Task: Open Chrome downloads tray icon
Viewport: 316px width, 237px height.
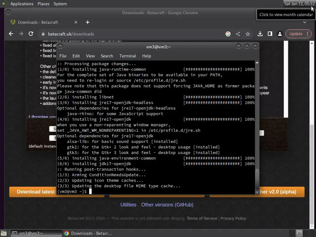Action: click(260, 34)
